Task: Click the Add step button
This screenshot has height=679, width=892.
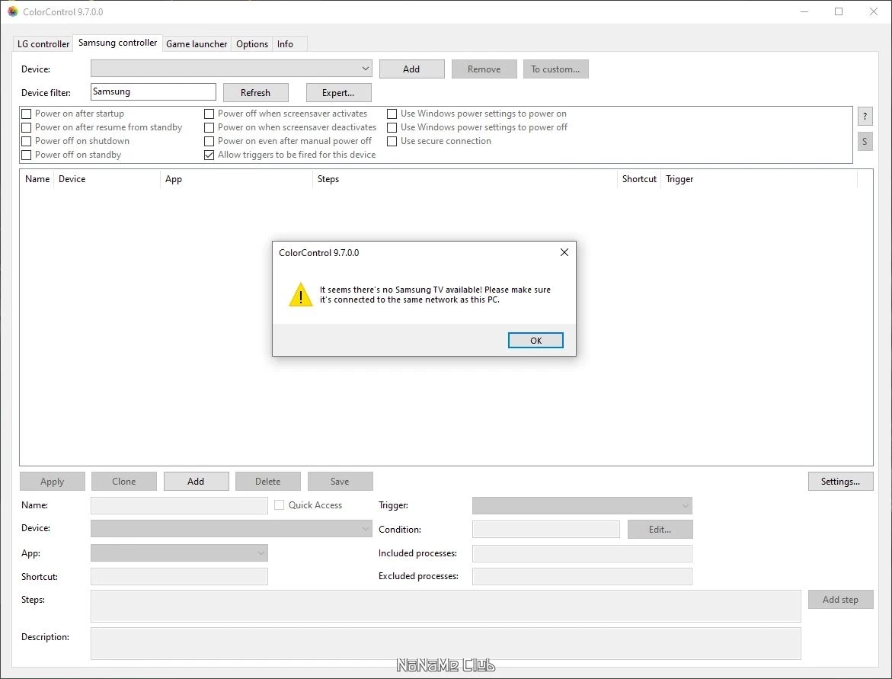Action: 840,599
